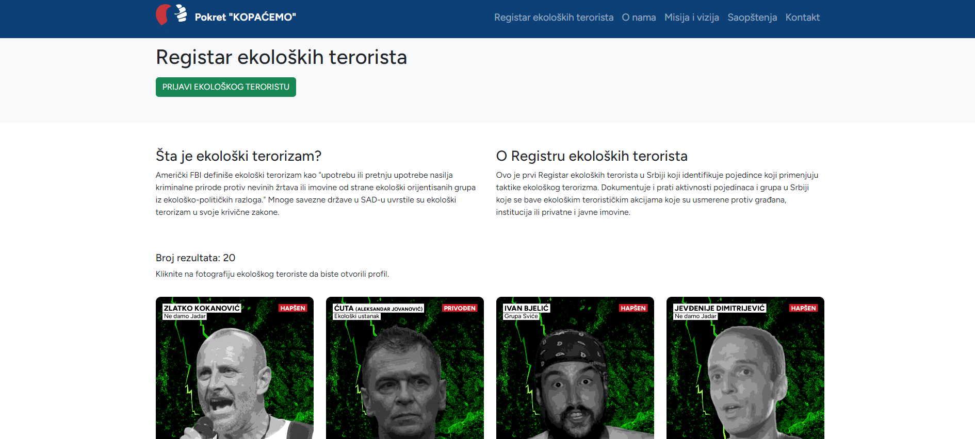Open the Kontakt page
Image resolution: width=975 pixels, height=439 pixels.
[x=802, y=18]
